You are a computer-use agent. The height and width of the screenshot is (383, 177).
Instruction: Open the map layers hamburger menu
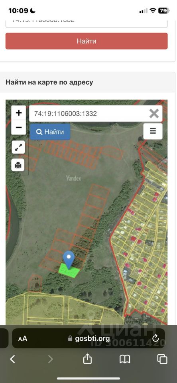153,131
